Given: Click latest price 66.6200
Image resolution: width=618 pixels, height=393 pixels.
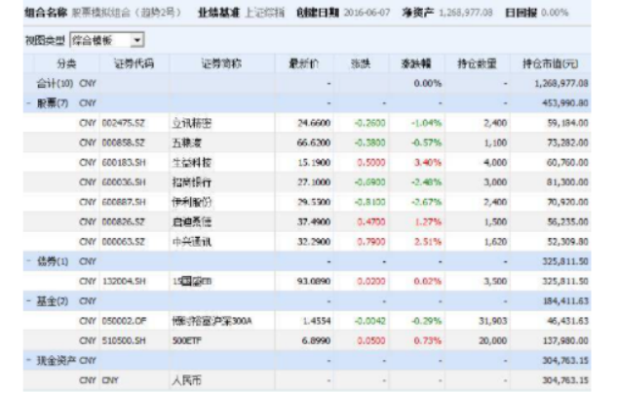Looking at the screenshot, I should tap(314, 143).
